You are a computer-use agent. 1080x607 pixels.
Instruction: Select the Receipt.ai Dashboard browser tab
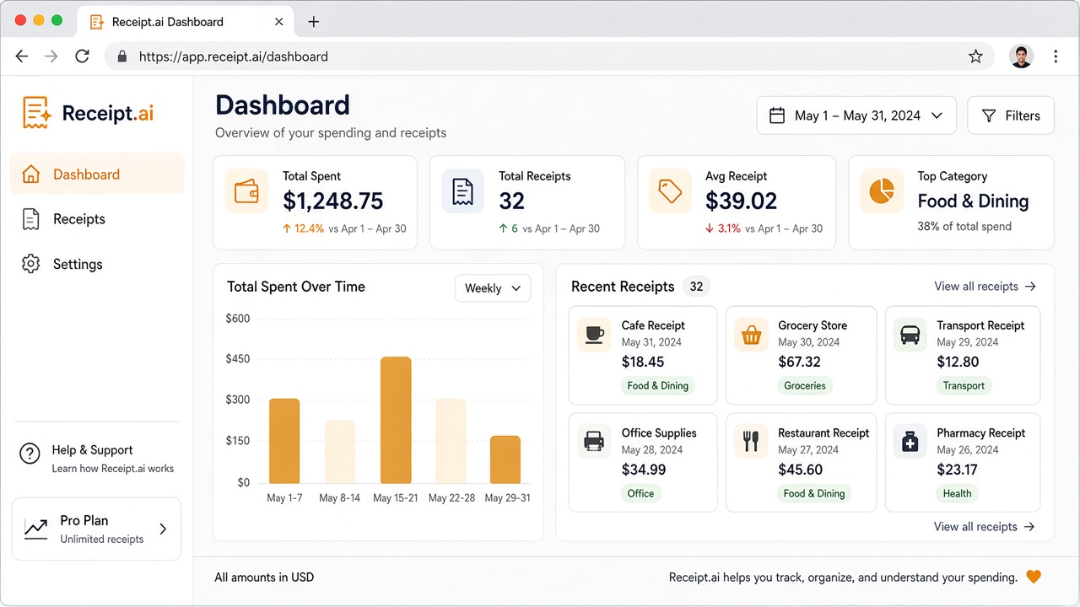pos(186,22)
